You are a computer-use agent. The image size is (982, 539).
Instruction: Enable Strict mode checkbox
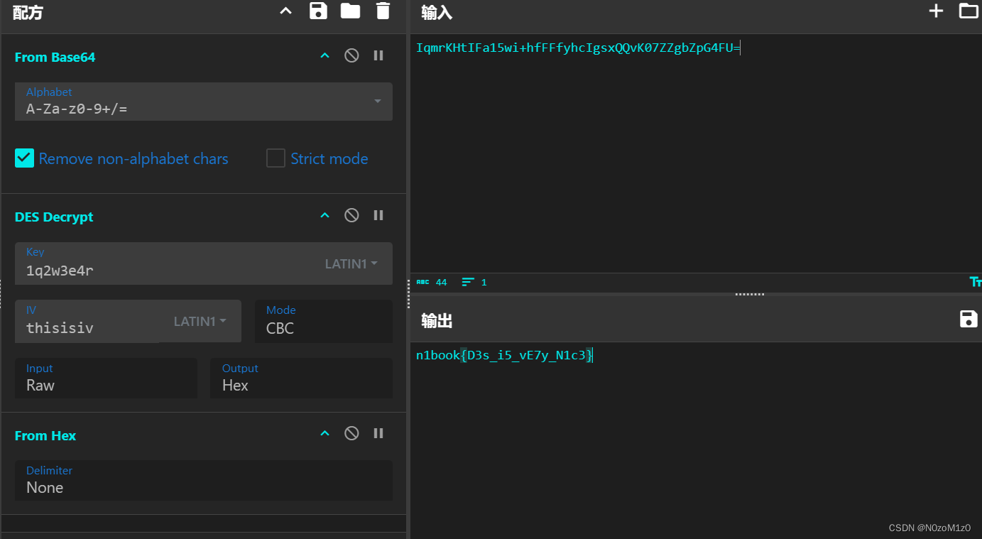tap(275, 158)
